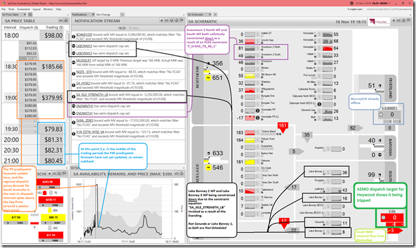The width and height of the screenshot is (416, 248).
Task: Click the ElectraNet logo in schematic header
Action: (379, 22)
